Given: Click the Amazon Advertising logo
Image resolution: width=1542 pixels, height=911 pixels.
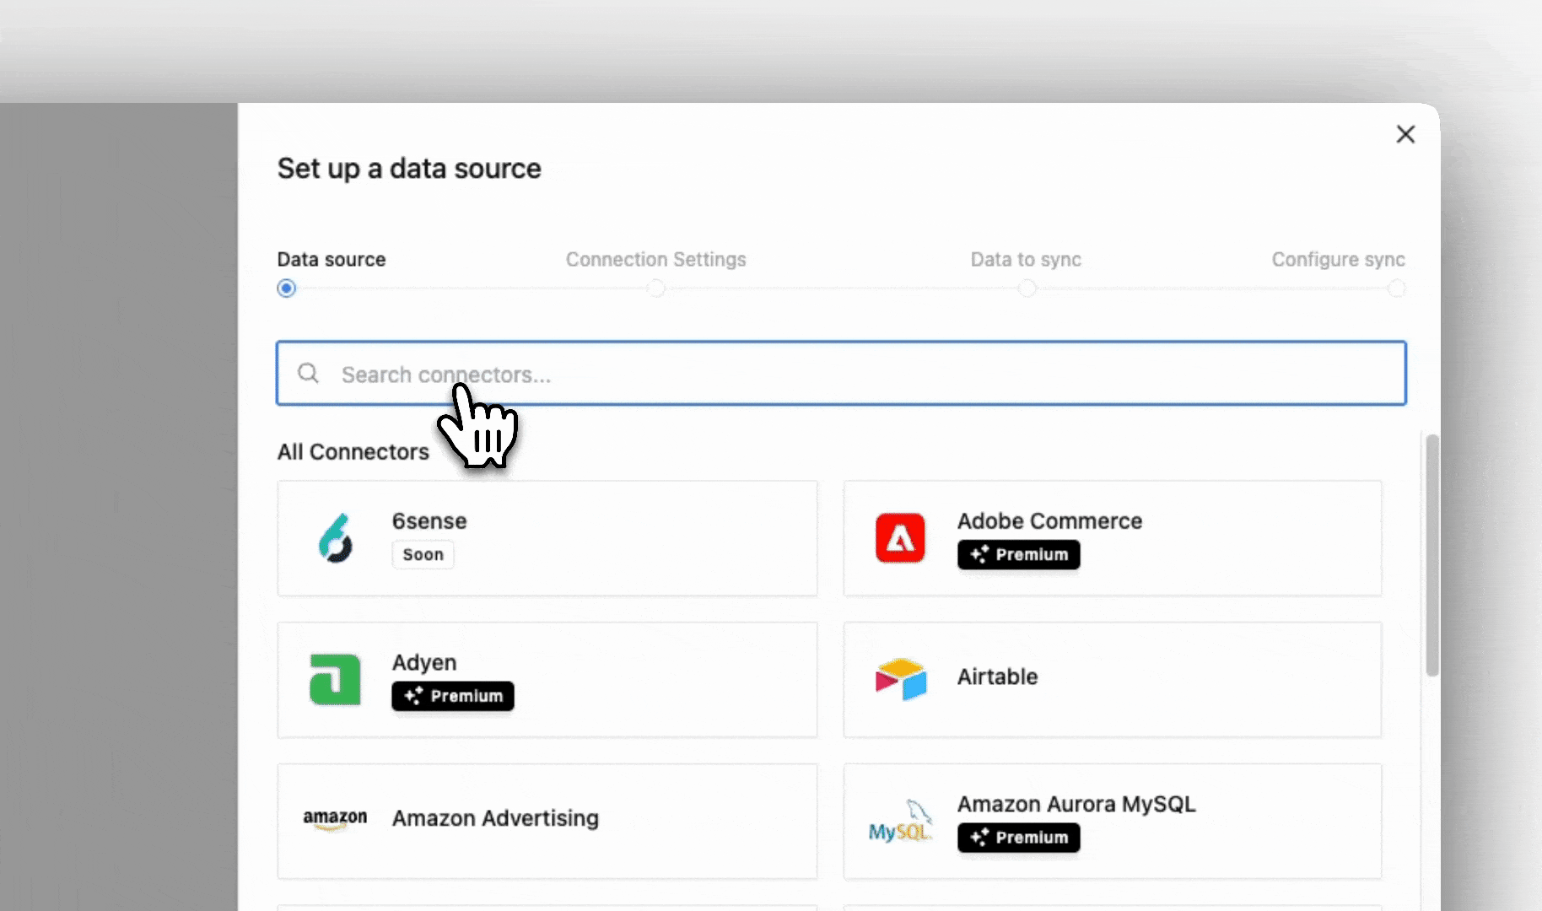Looking at the screenshot, I should (335, 819).
